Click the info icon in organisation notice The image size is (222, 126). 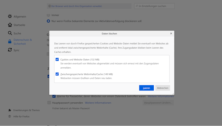pyautogui.click(x=49, y=6)
